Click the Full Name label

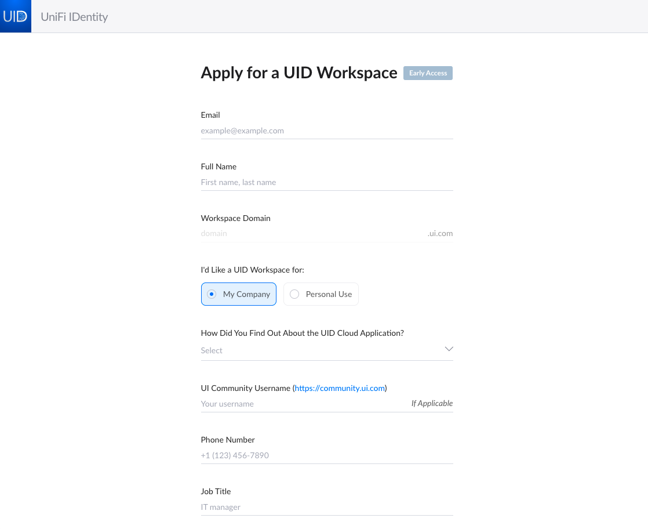tap(219, 166)
